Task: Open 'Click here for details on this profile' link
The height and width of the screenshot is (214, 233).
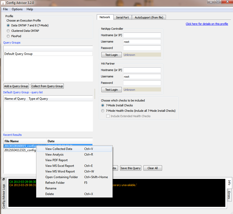Action: click(x=207, y=24)
